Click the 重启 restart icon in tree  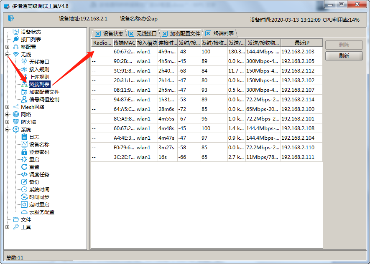point(24,159)
